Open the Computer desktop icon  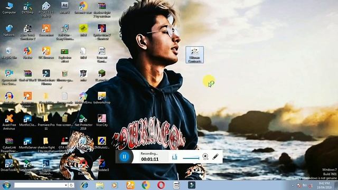[10, 8]
